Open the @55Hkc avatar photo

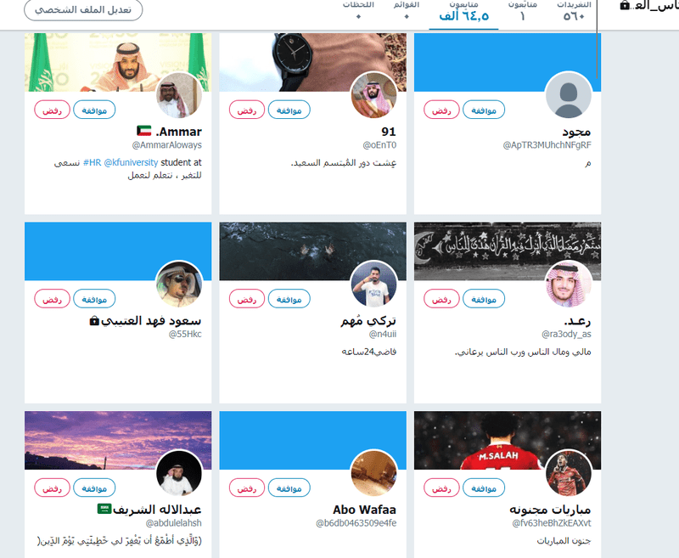(x=179, y=285)
